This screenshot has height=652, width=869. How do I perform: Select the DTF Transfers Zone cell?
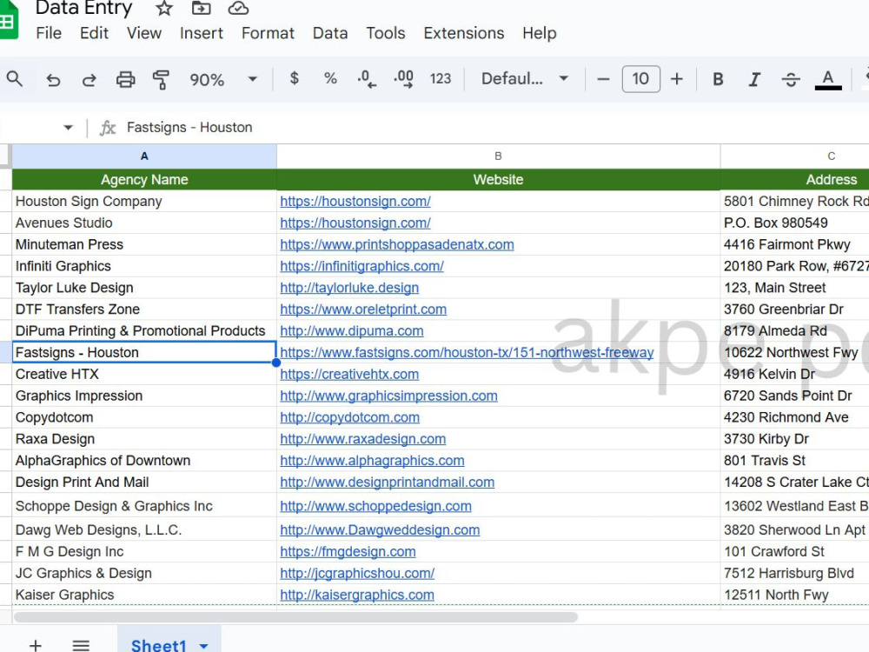point(144,309)
